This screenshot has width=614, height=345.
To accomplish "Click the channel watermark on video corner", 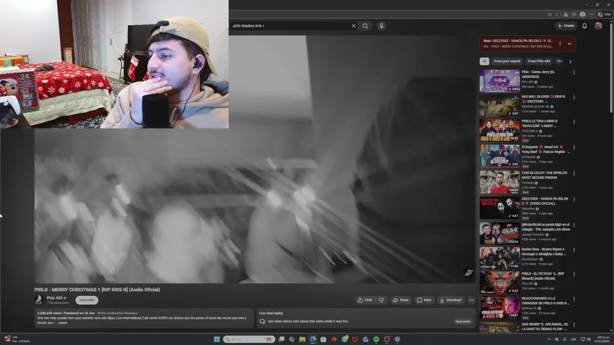I will tap(468, 273).
